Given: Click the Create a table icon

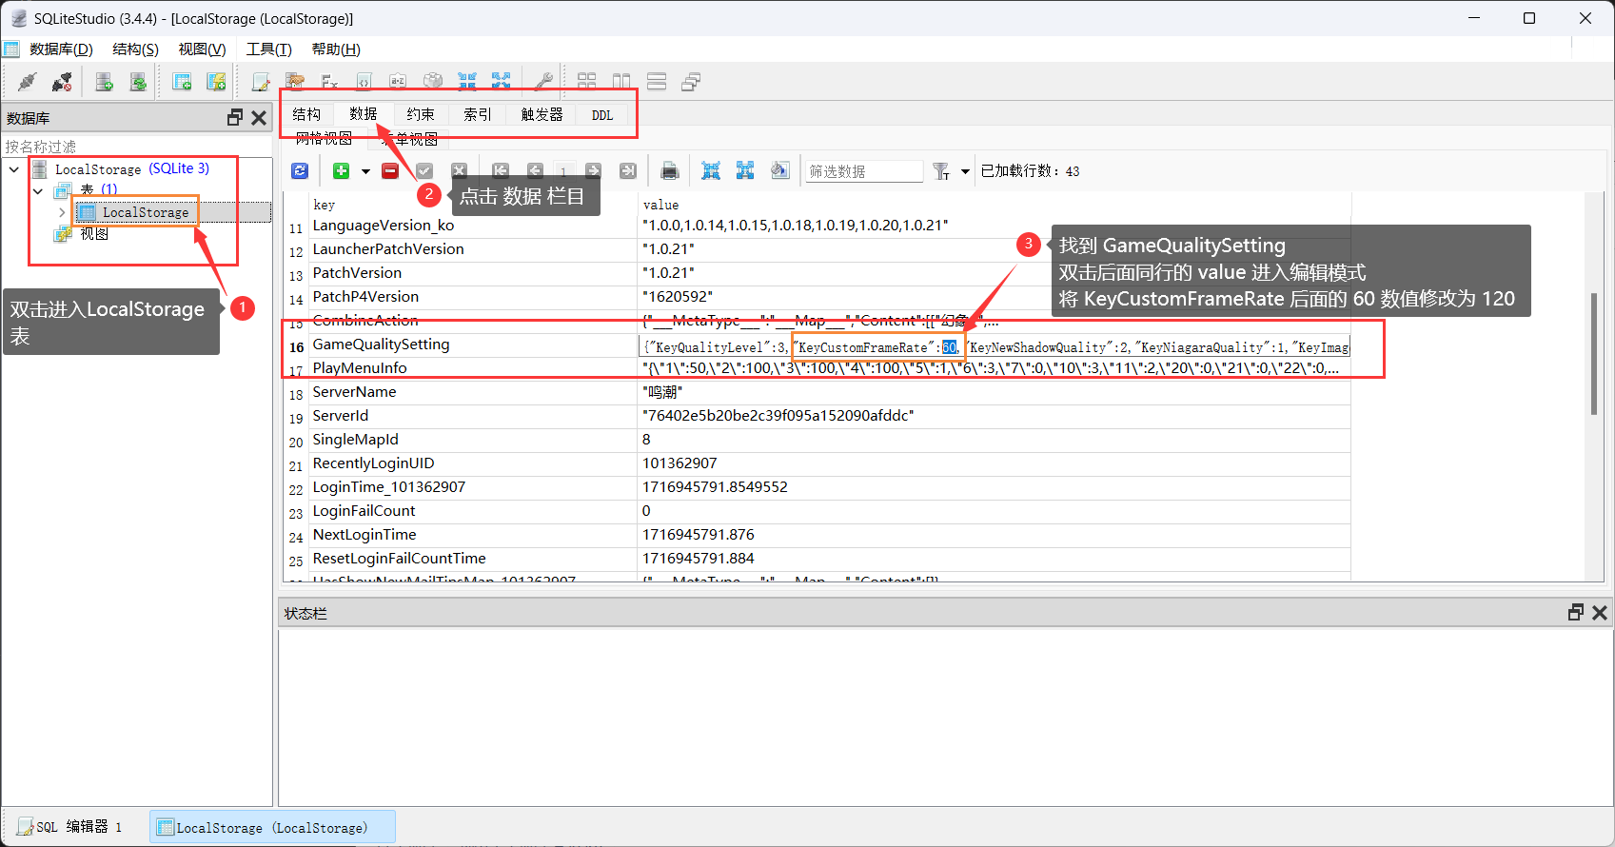Looking at the screenshot, I should [182, 82].
